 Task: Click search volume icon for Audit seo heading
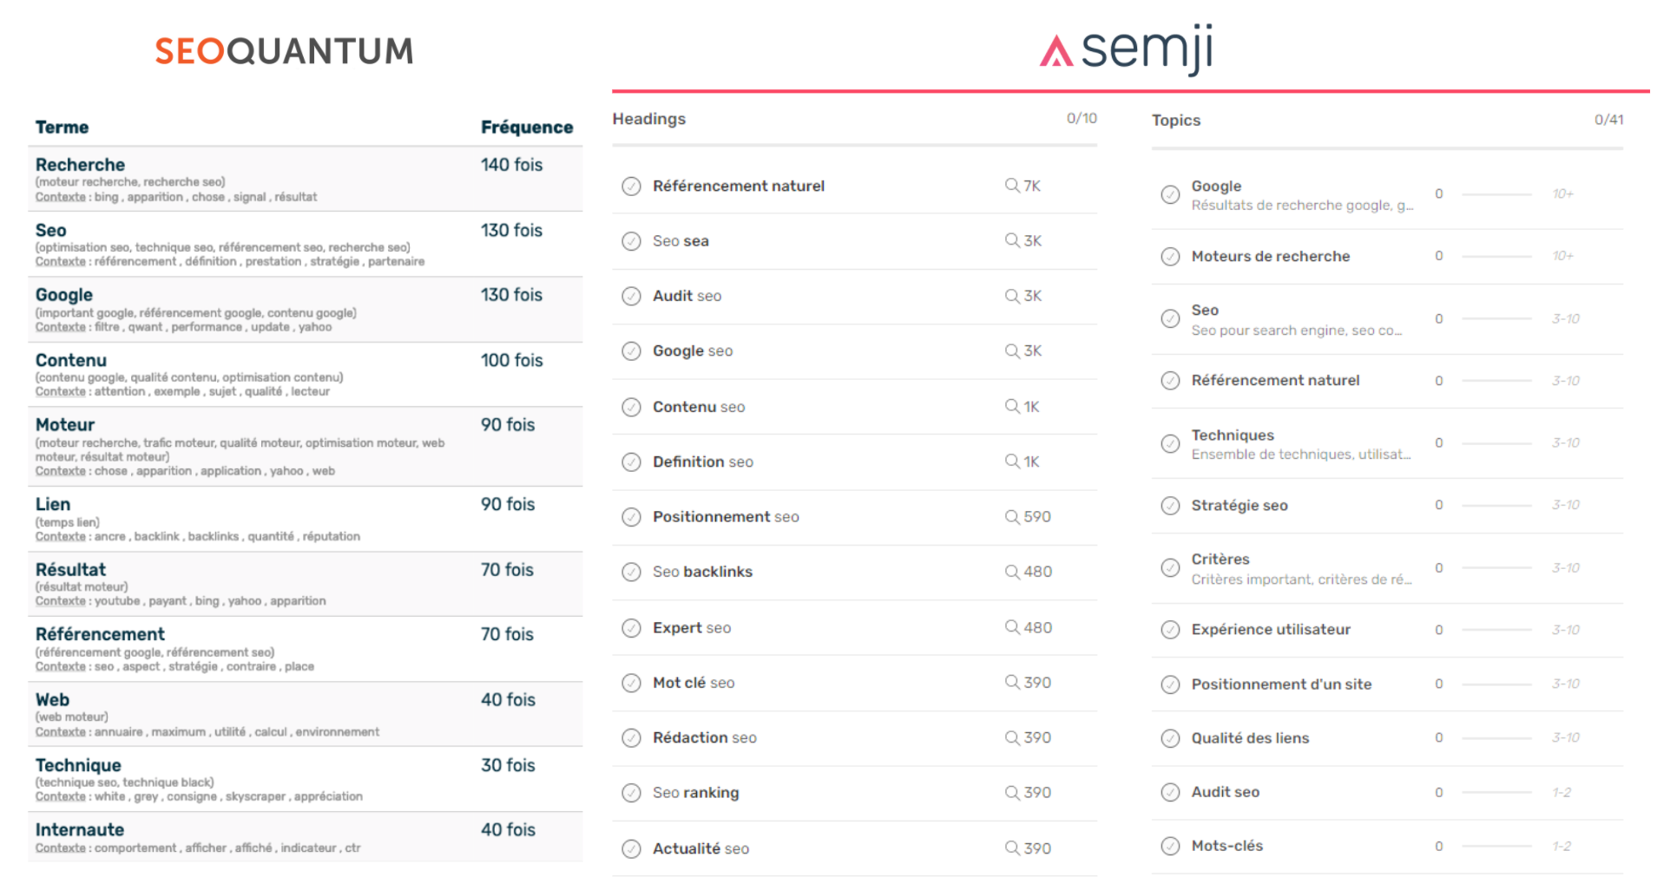pos(1012,296)
